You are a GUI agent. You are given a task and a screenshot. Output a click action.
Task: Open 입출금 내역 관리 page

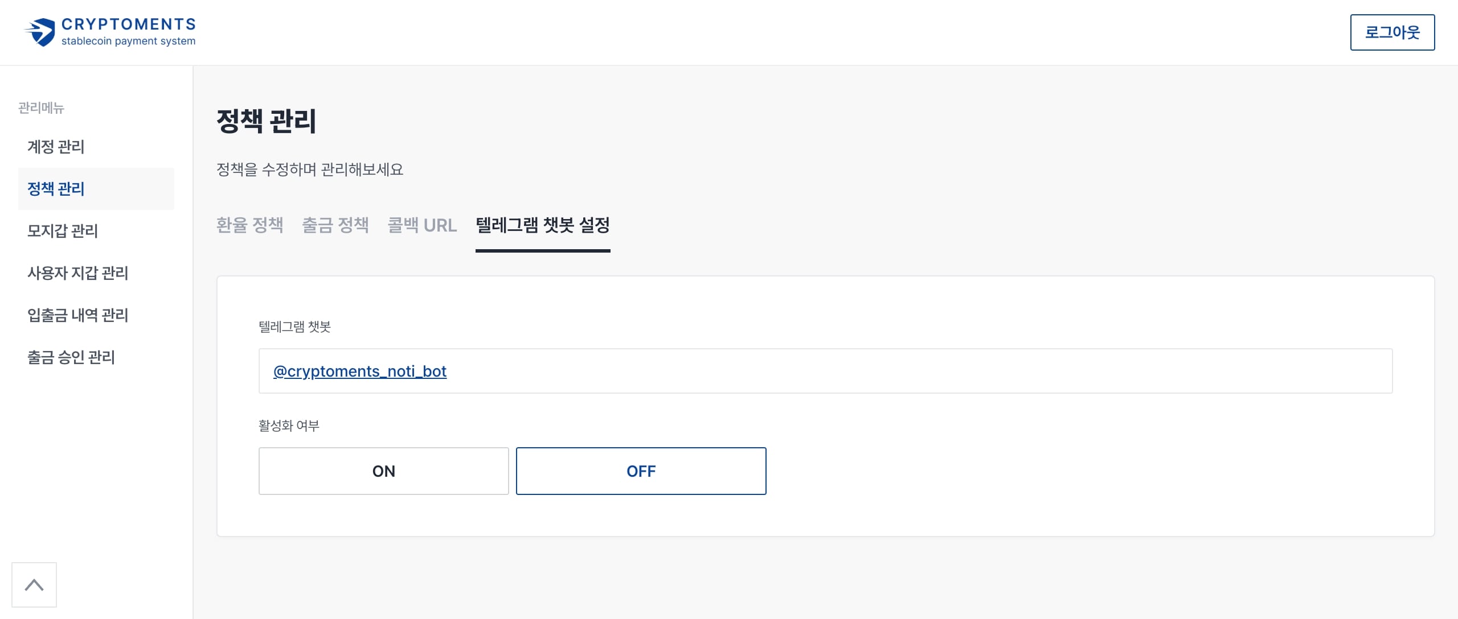(x=77, y=315)
